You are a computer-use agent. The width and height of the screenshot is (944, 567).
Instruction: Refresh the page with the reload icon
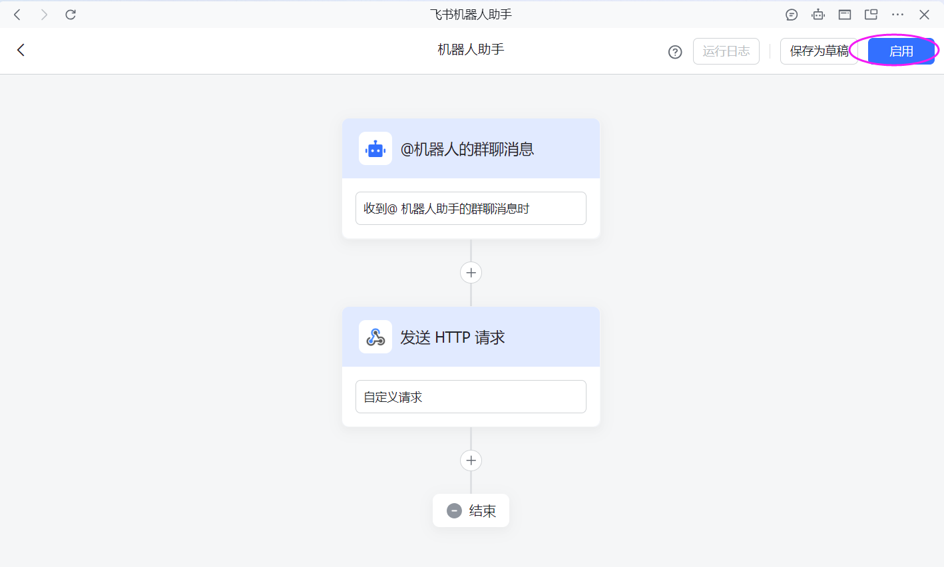[71, 15]
